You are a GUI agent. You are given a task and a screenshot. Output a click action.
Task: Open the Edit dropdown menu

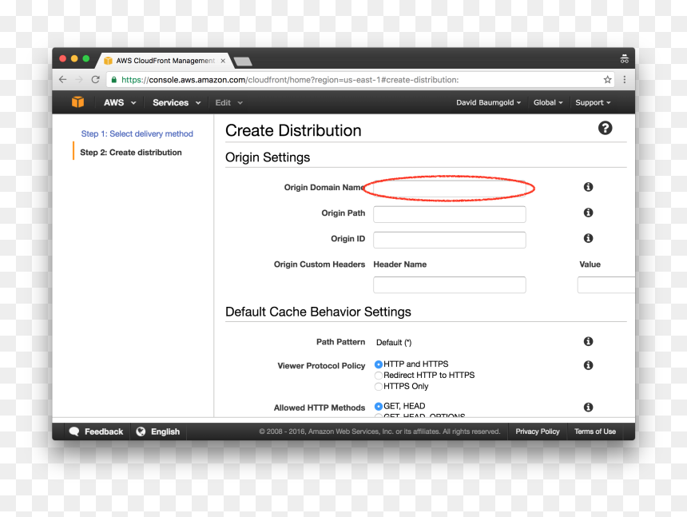click(228, 102)
